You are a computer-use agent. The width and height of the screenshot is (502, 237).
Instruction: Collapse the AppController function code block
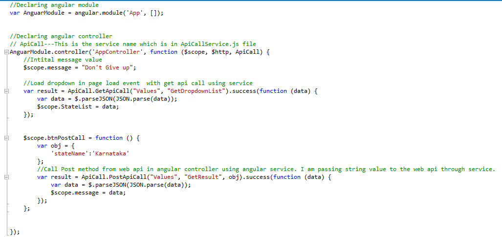(7, 52)
